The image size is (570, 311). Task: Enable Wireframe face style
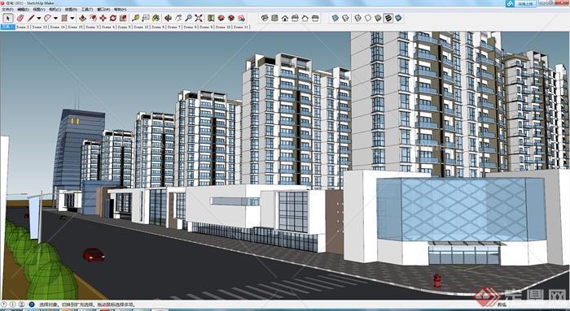(358, 18)
